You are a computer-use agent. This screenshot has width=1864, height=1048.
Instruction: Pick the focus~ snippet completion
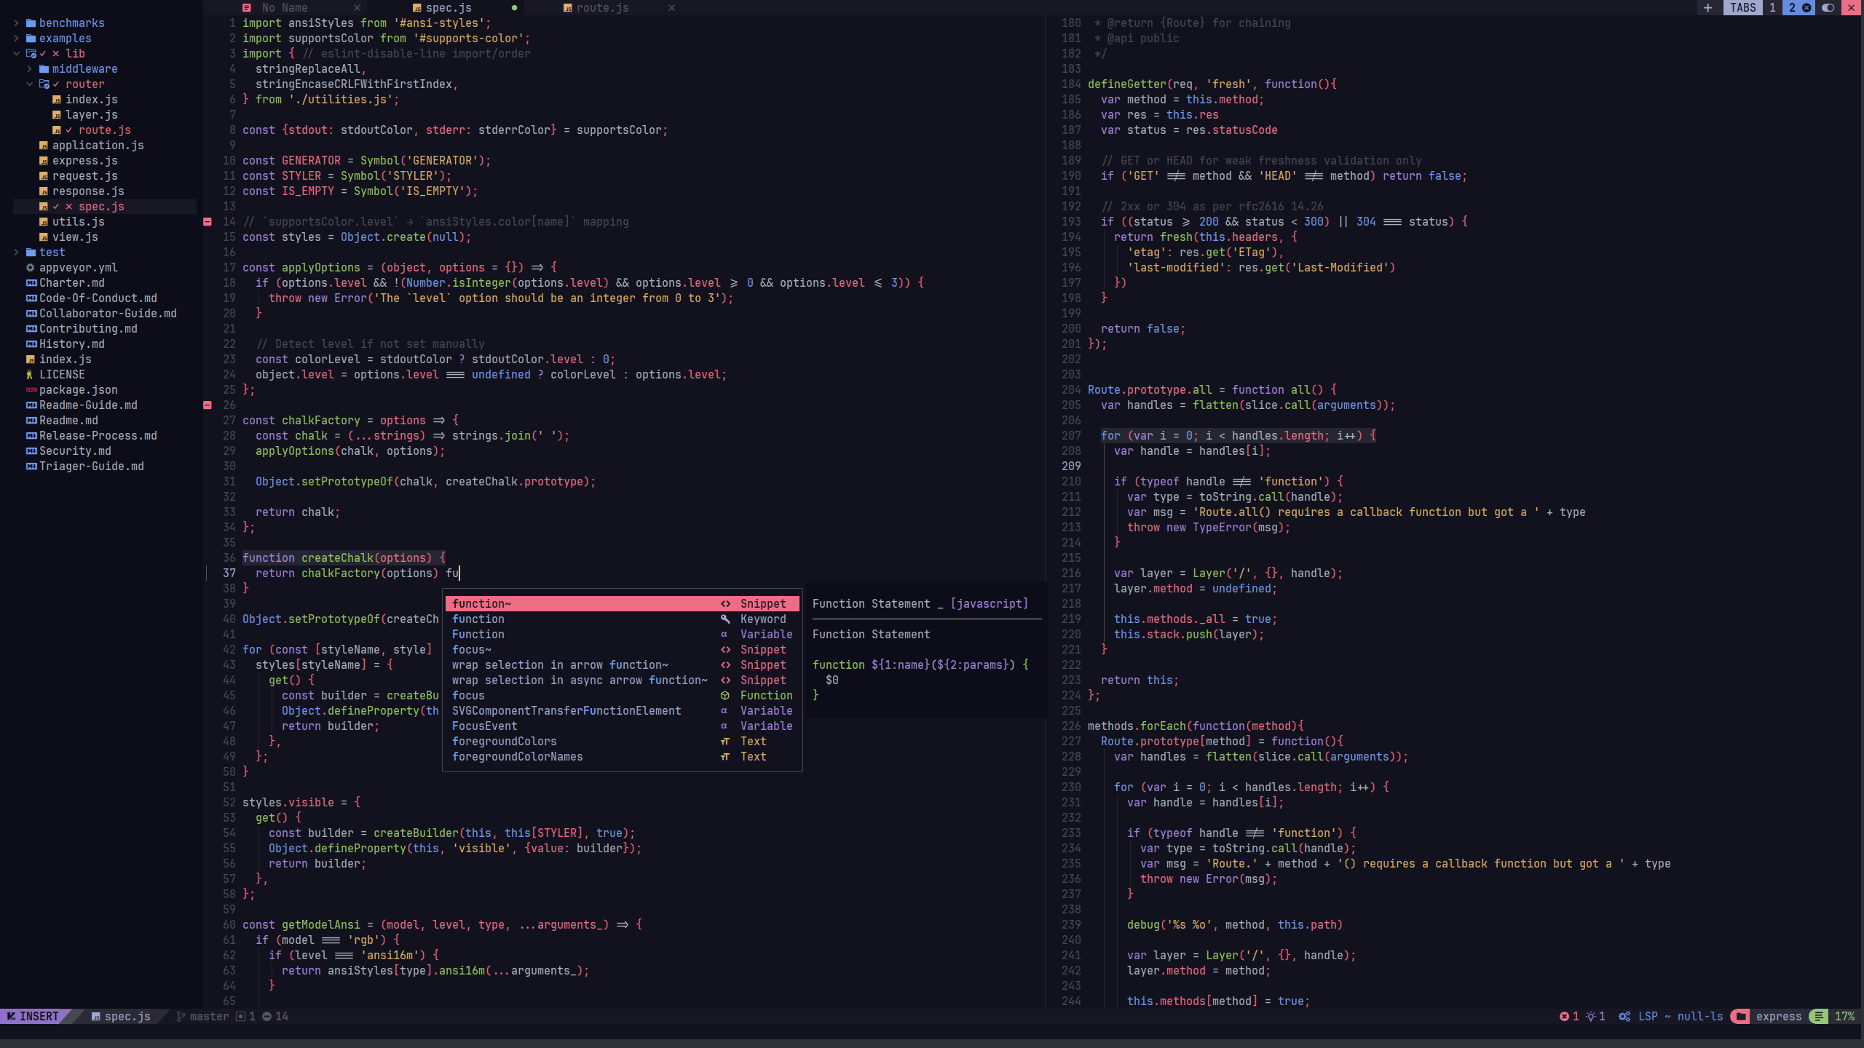(x=622, y=650)
